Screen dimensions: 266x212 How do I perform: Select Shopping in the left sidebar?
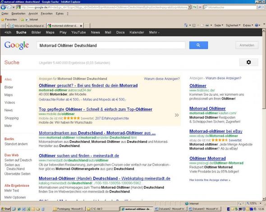[x=12, y=118]
